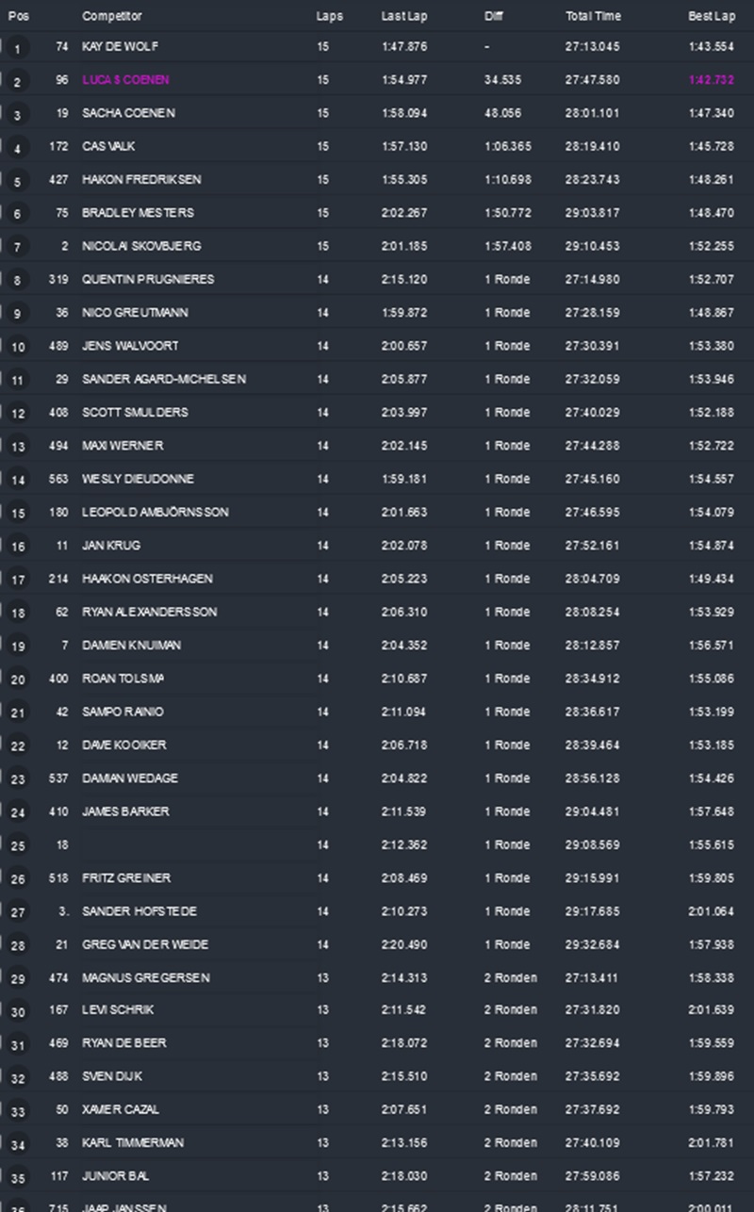Click the Last Lap column header
This screenshot has height=1212, width=754.
(402, 16)
